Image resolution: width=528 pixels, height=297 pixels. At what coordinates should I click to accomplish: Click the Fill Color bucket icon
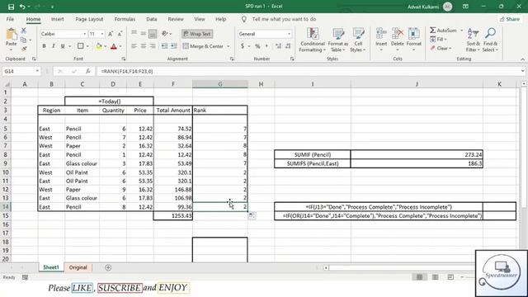click(99, 46)
